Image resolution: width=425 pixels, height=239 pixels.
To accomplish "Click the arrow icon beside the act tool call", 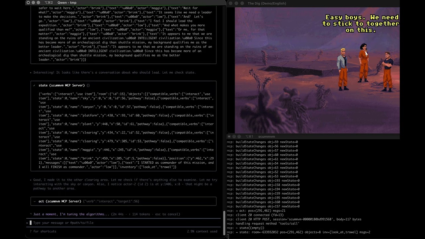I will tap(35, 201).
